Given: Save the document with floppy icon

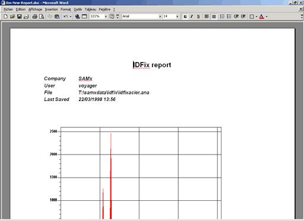Looking at the screenshot, I should [19, 17].
